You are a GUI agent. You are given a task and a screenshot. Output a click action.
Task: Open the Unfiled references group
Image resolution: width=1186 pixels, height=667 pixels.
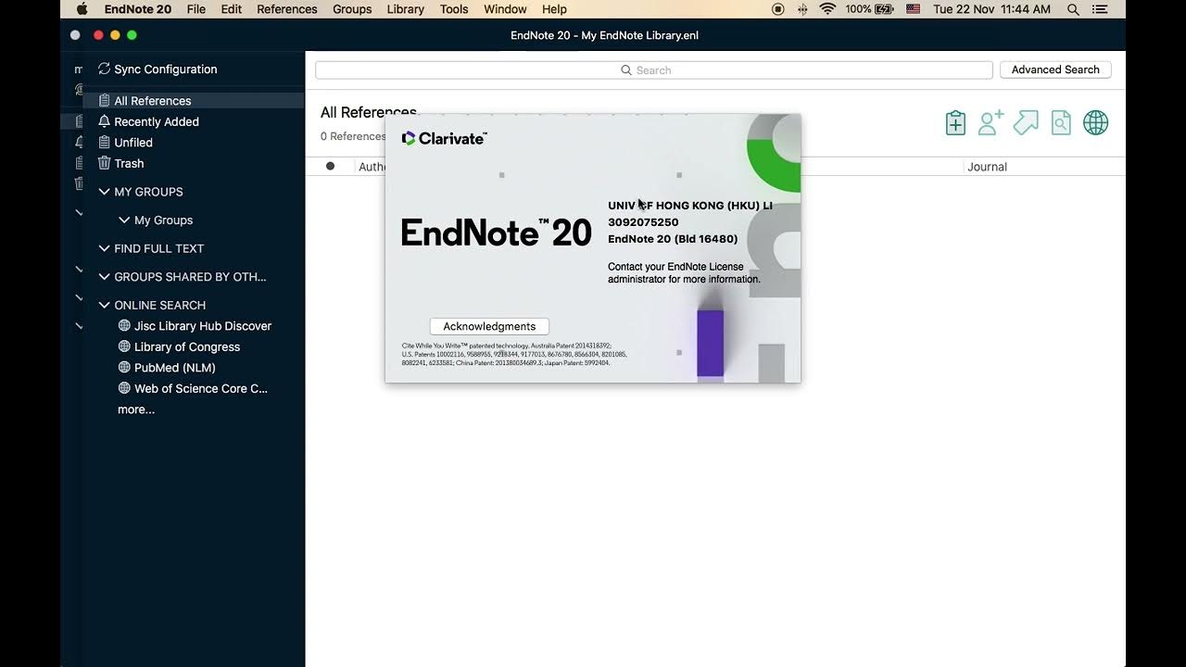coord(132,143)
